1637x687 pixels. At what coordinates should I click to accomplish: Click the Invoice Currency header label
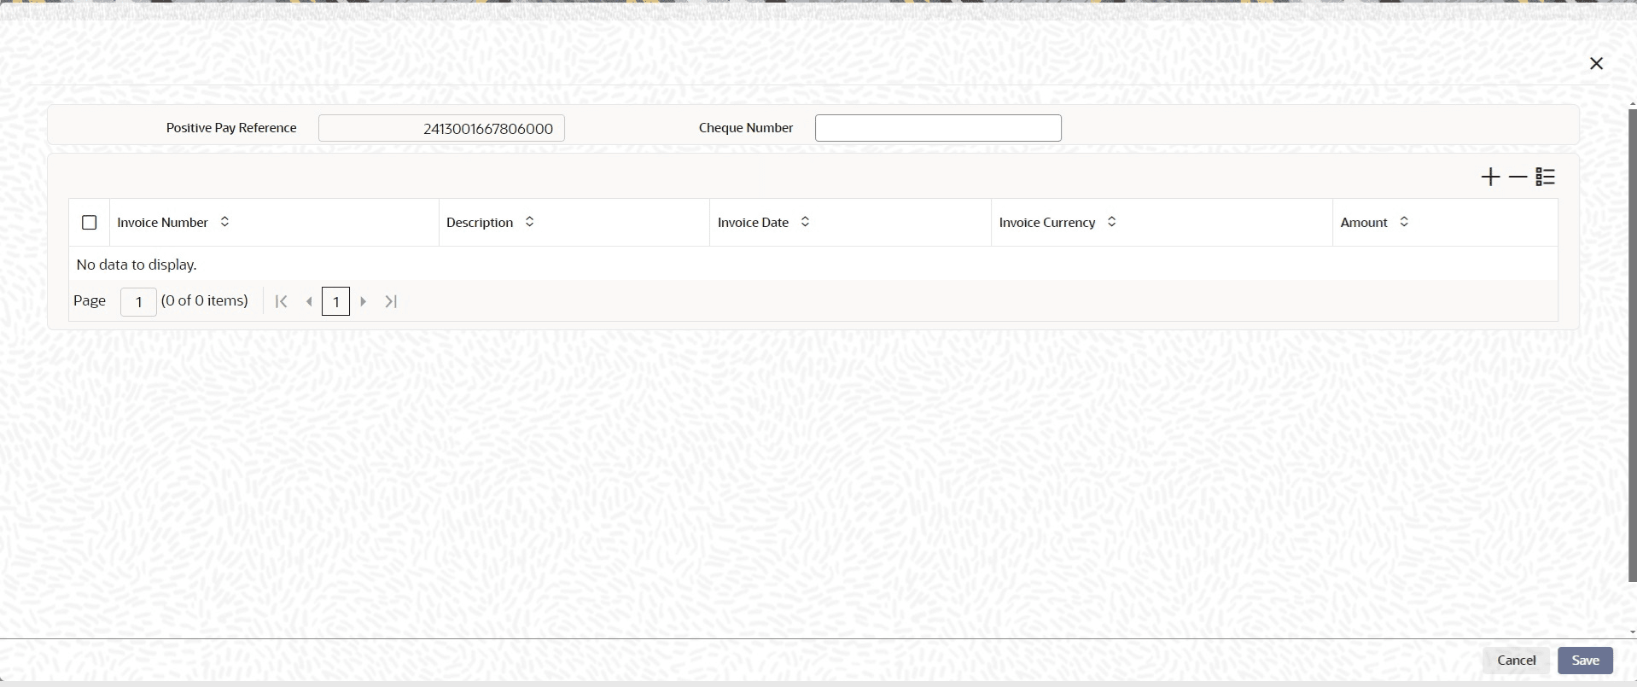pyautogui.click(x=1047, y=223)
